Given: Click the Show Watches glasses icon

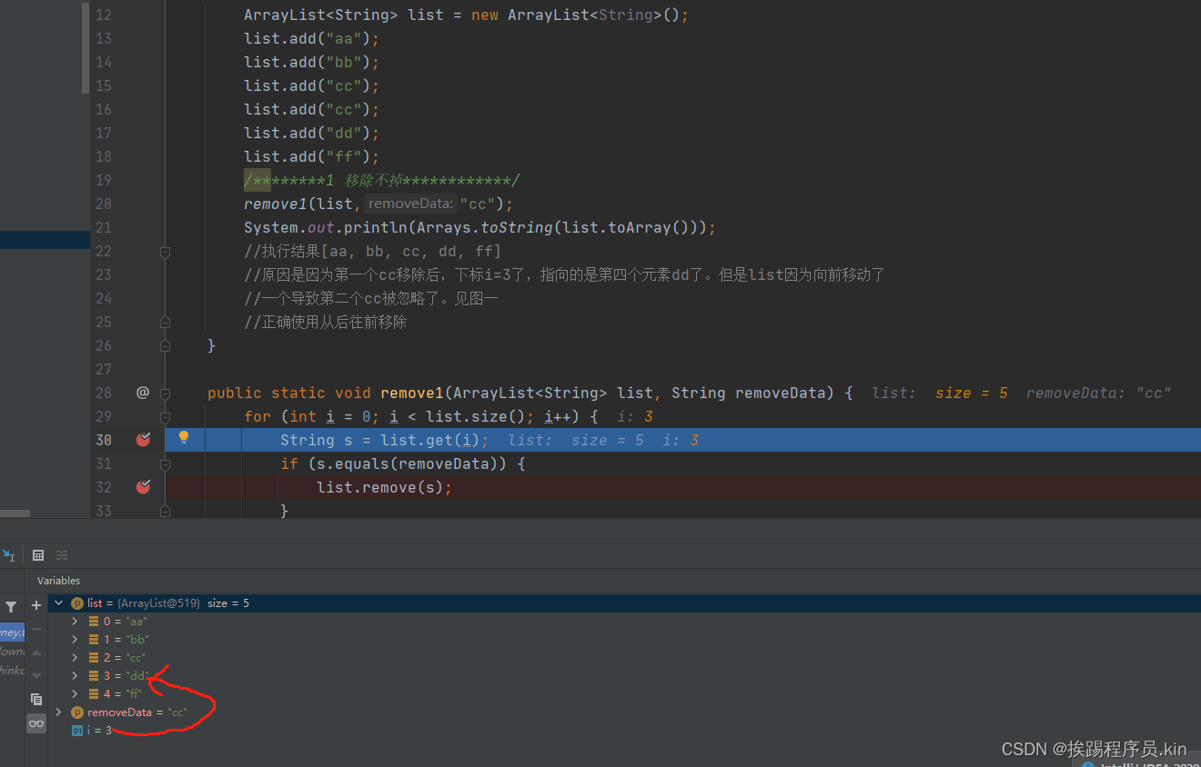Looking at the screenshot, I should coord(36,723).
